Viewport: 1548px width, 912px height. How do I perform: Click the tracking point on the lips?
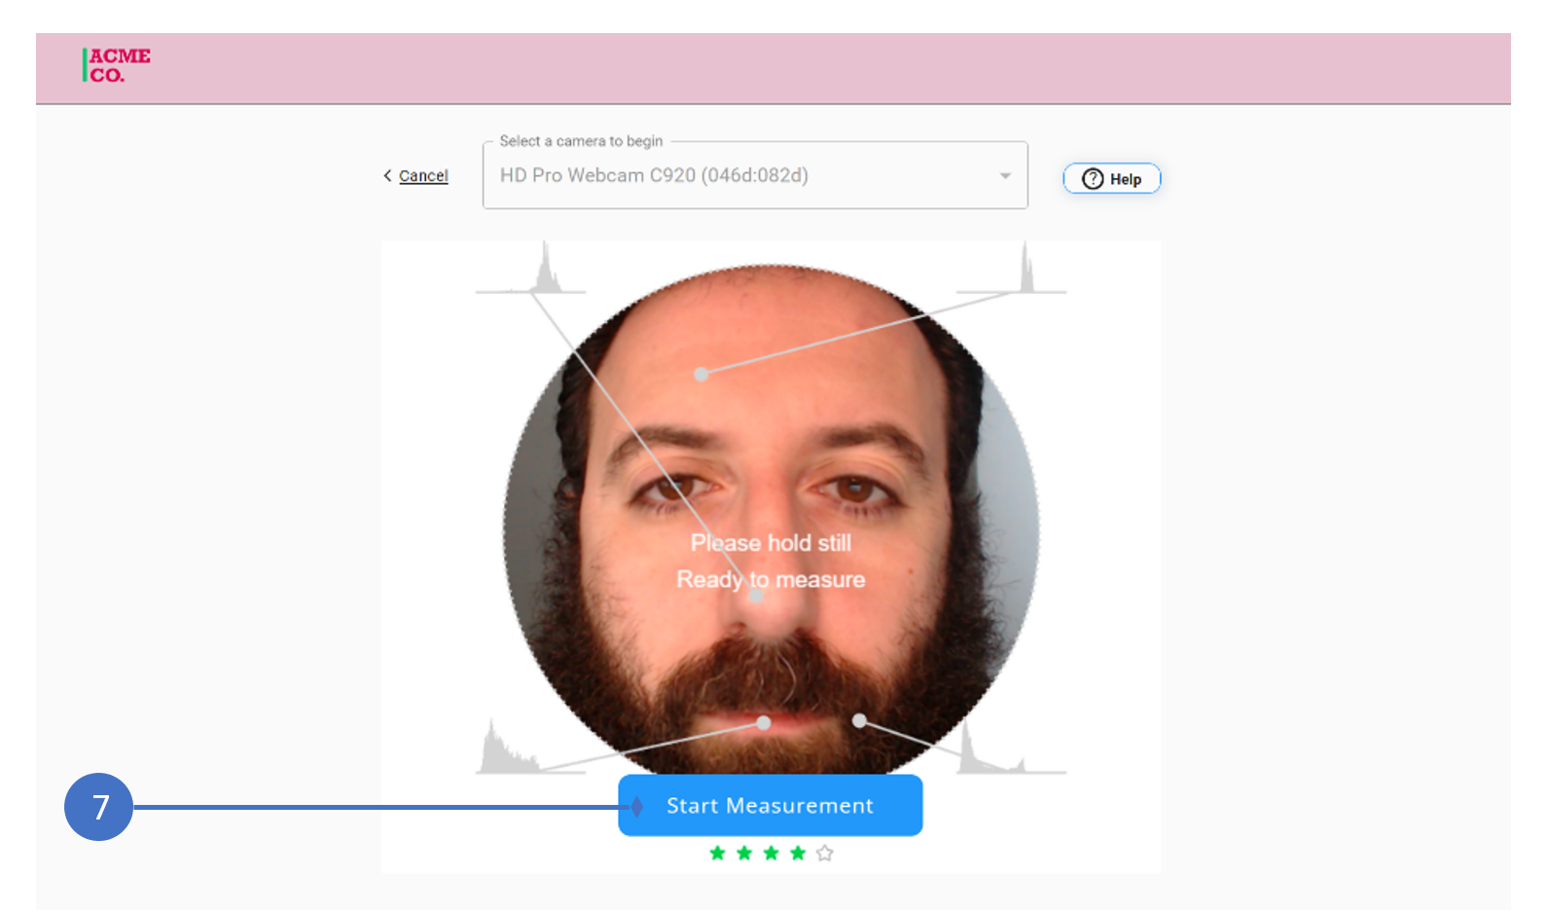[x=764, y=723]
